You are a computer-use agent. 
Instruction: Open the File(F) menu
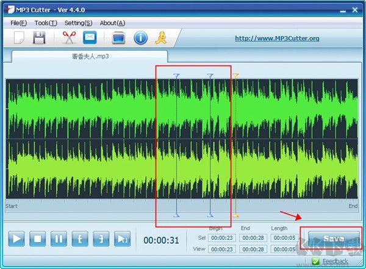(19, 23)
